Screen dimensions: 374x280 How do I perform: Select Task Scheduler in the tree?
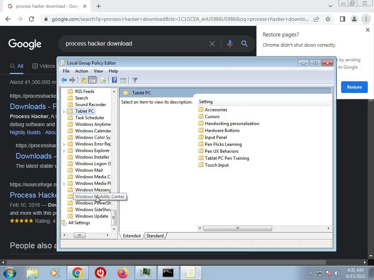tap(90, 118)
